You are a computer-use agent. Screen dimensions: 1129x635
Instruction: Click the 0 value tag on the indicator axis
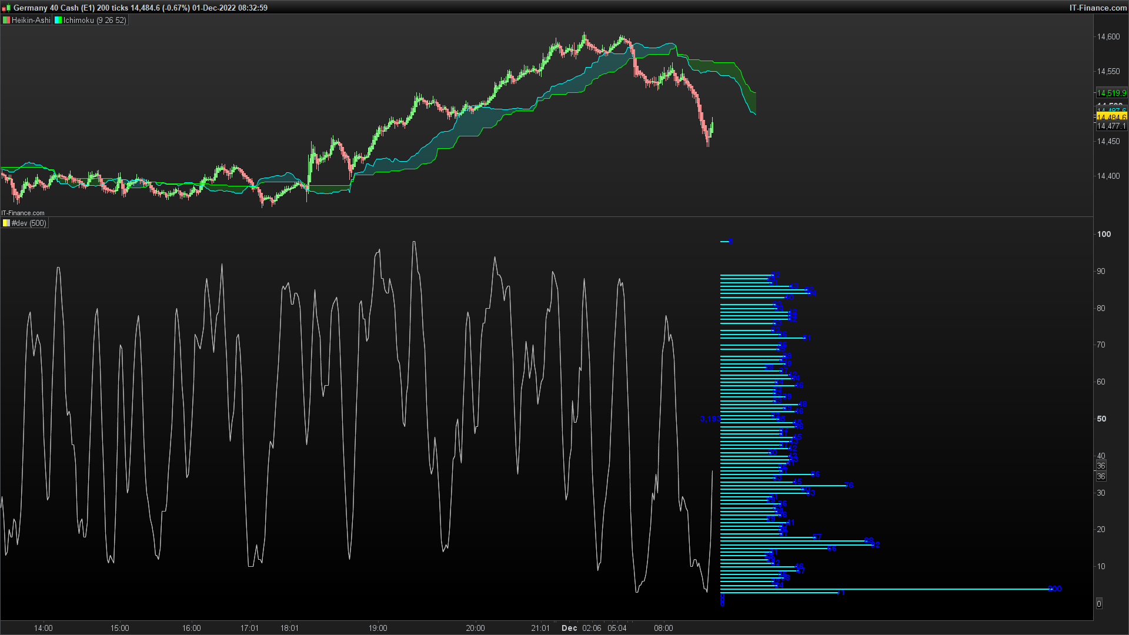(1099, 604)
